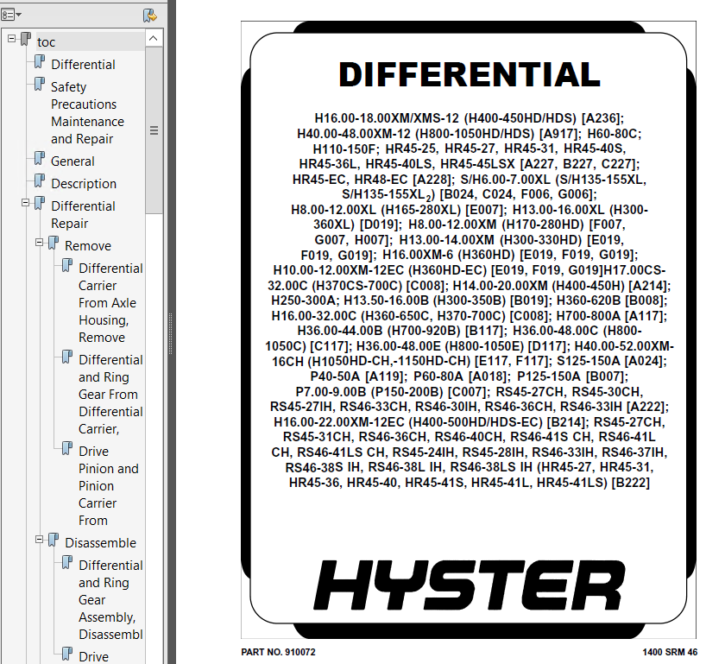Click the DIFFERENTIAL title on the page
The width and height of the screenshot is (725, 664).
point(470,74)
